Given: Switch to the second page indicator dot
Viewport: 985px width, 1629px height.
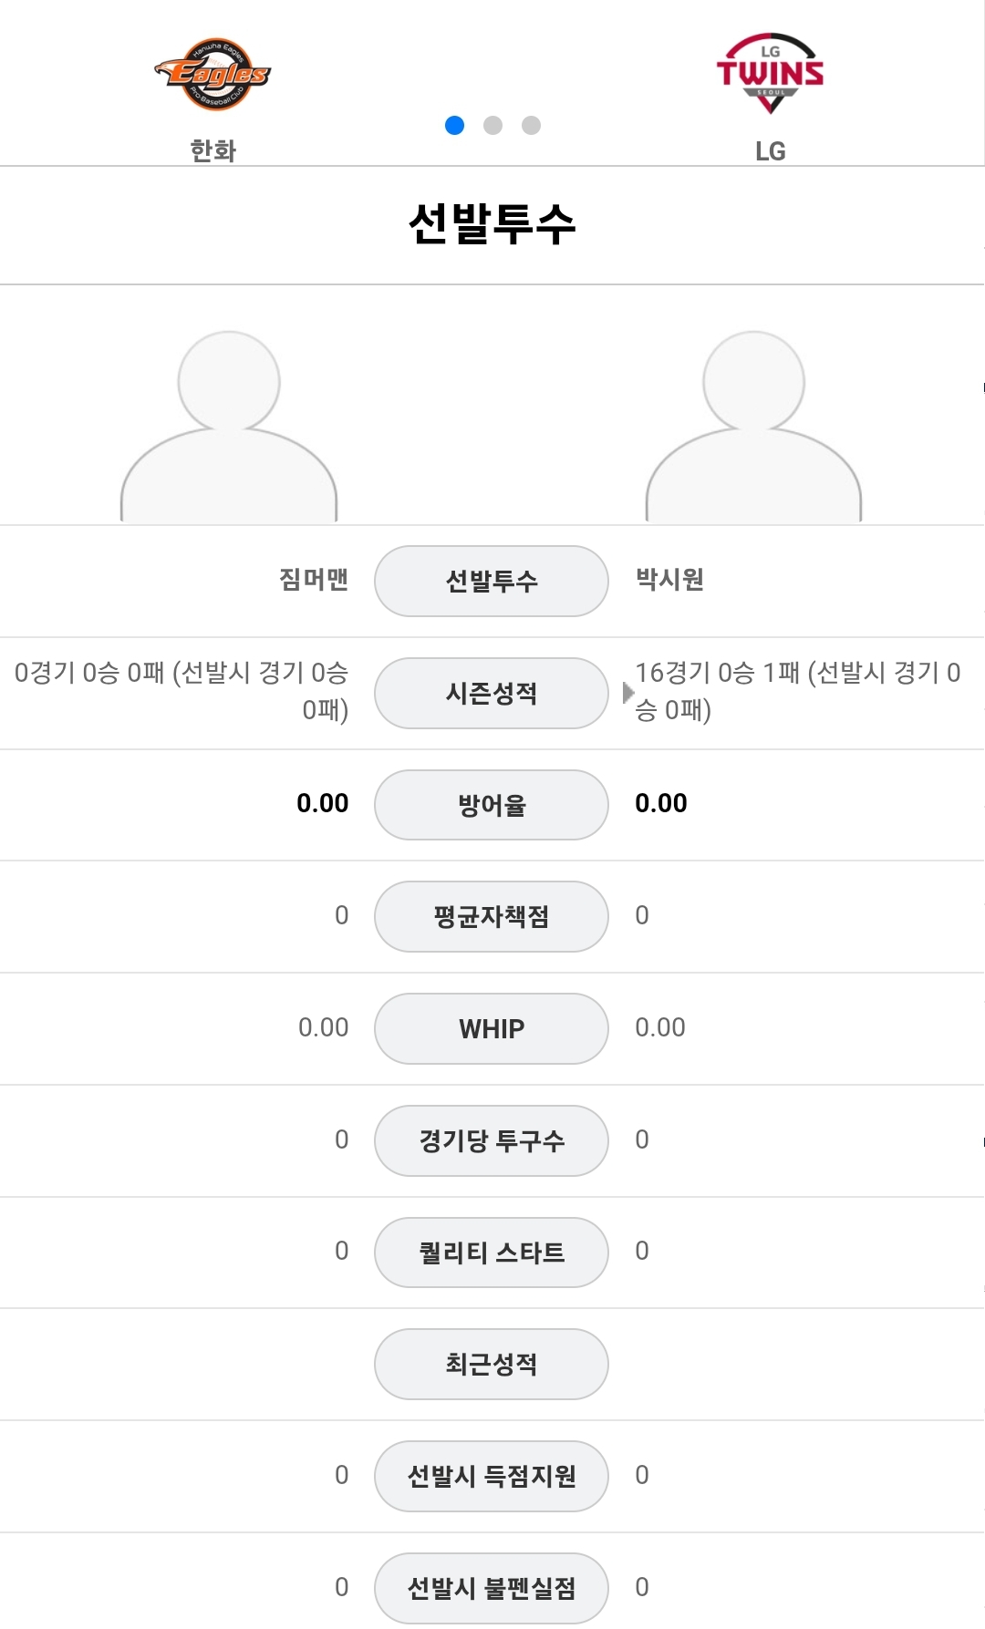Looking at the screenshot, I should [493, 125].
